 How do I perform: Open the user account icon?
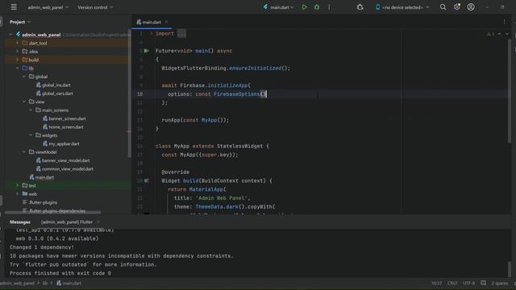(471, 7)
